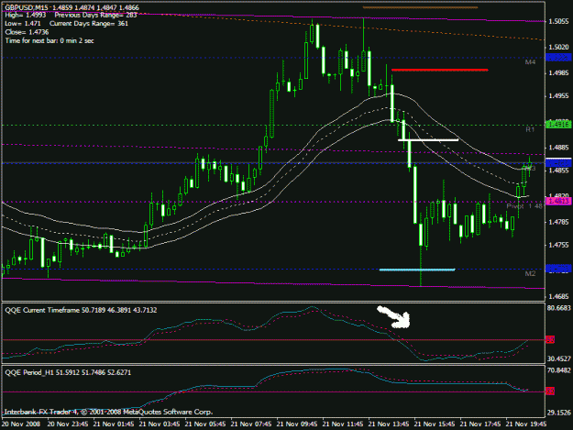Click the '21 Nov 17:45' time label
This screenshot has width=573, height=430.
[480, 424]
